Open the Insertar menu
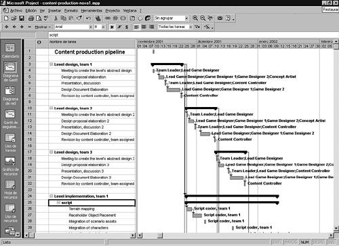 pos(55,11)
